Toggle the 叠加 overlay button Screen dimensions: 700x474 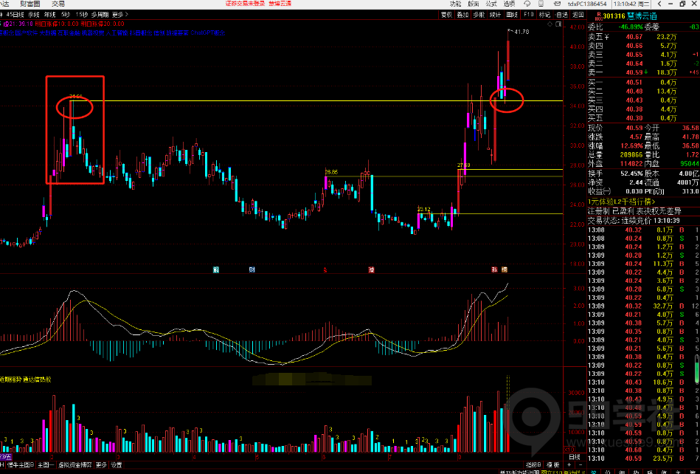(x=462, y=14)
